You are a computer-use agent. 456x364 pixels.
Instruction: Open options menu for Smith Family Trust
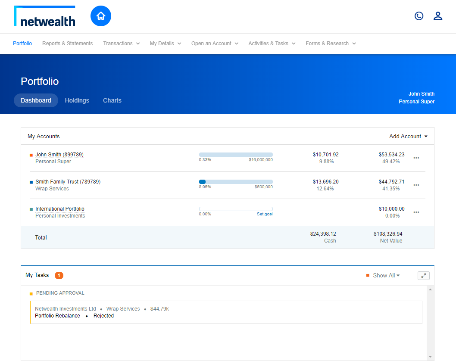pos(416,185)
